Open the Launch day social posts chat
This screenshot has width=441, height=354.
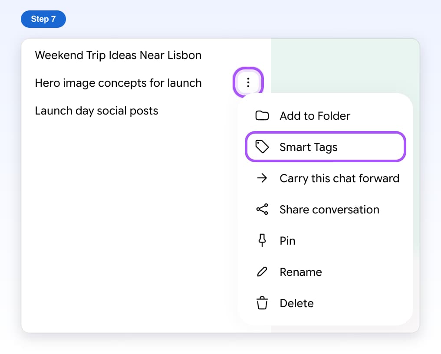pos(96,111)
